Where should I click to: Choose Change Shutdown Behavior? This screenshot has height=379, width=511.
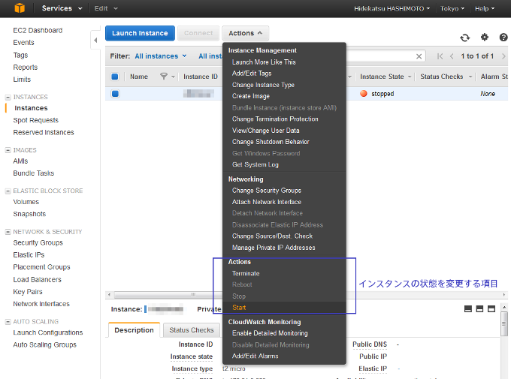click(x=271, y=142)
